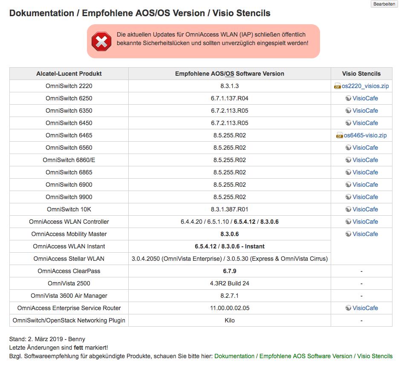
Task: Click globe icon in OmniSwitch 6860/E row
Action: pos(348,160)
